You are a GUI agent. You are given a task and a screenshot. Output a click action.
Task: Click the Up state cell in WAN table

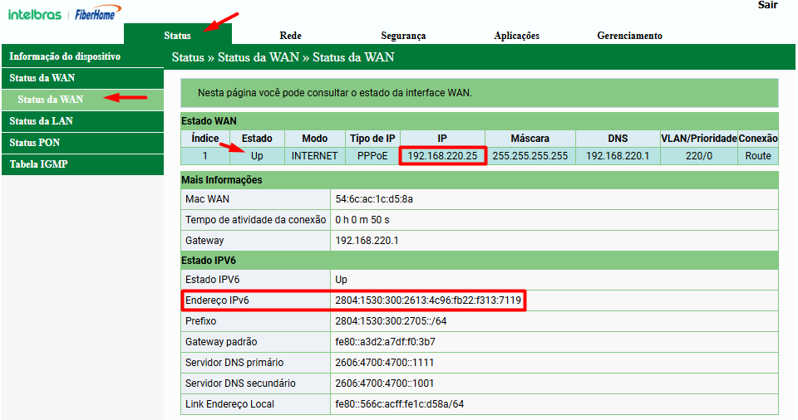point(257,155)
